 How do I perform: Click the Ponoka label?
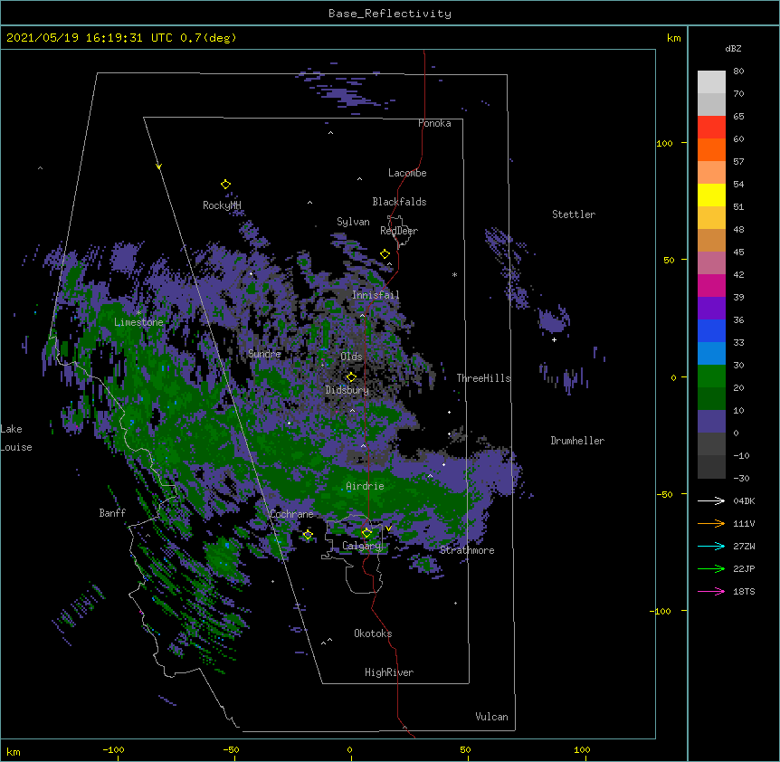point(434,123)
